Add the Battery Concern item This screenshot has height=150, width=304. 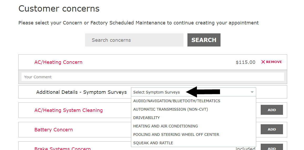(272, 129)
